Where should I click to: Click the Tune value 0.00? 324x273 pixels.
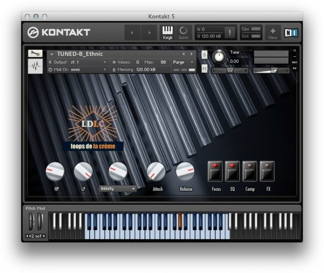pyautogui.click(x=234, y=61)
